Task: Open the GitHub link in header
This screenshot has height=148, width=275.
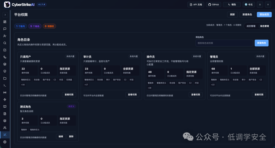Action: pos(213,5)
